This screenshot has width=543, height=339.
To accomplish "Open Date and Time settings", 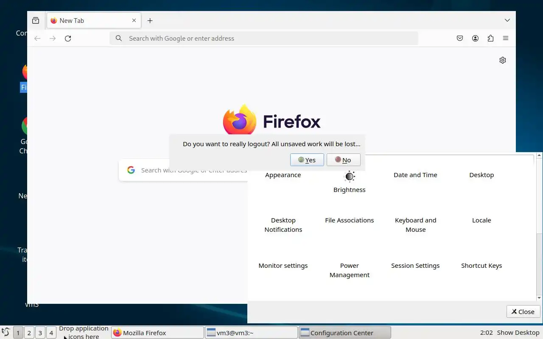I will click(415, 175).
